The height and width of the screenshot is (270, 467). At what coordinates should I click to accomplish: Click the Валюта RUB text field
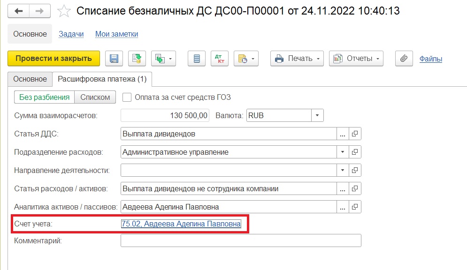coord(279,115)
